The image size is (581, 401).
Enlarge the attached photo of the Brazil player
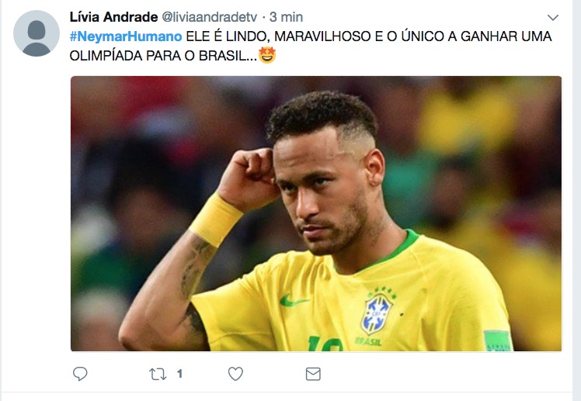pos(316,213)
